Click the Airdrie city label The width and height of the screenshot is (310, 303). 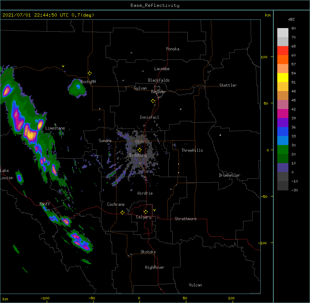tap(145, 193)
